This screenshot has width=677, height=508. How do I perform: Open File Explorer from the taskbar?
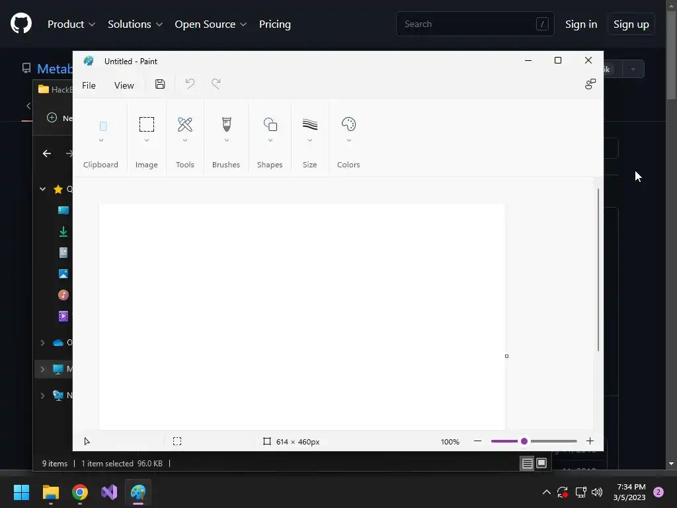(x=50, y=492)
